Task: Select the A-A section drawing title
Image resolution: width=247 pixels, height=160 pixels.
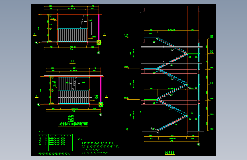Action: point(170,152)
